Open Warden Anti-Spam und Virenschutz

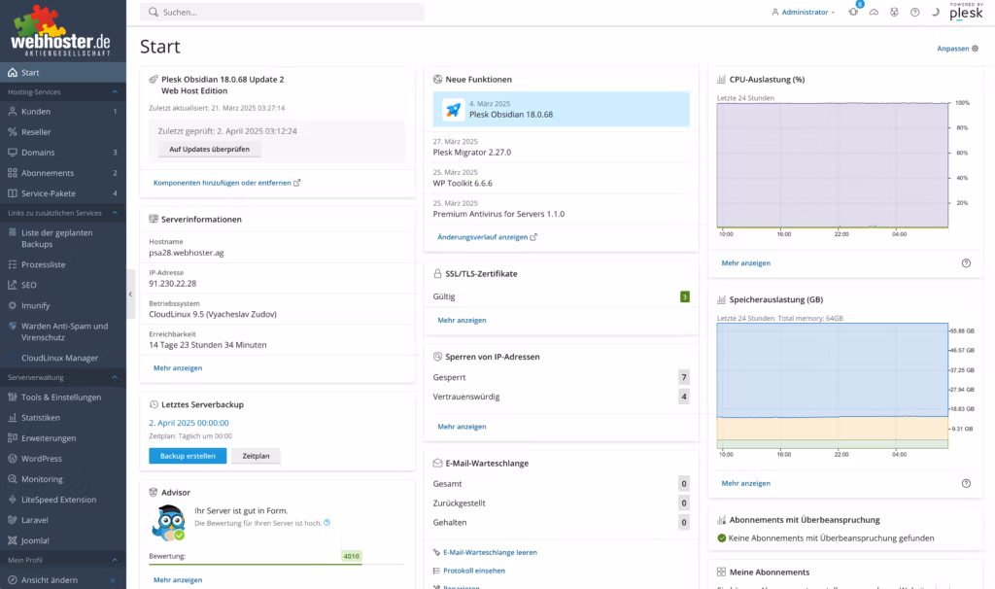click(63, 332)
